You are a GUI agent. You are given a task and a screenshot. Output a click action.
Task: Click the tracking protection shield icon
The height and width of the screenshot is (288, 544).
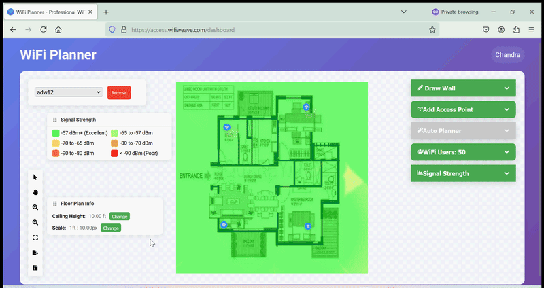pyautogui.click(x=112, y=30)
